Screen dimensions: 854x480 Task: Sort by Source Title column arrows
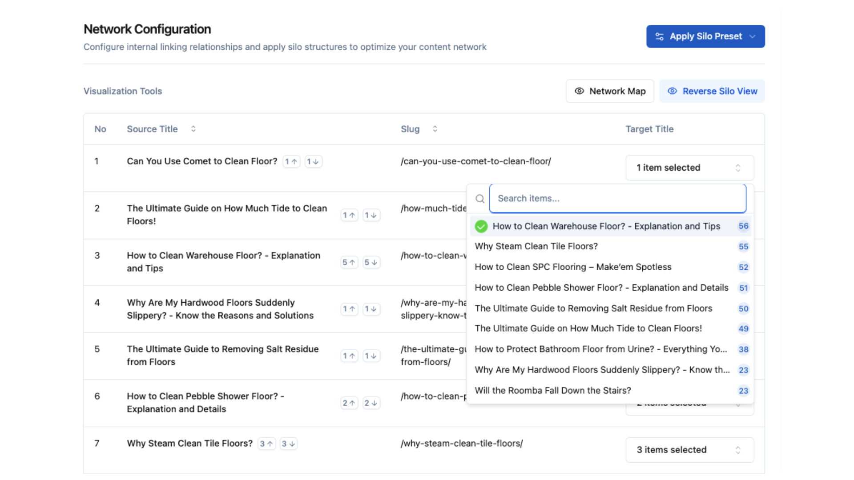pos(193,129)
